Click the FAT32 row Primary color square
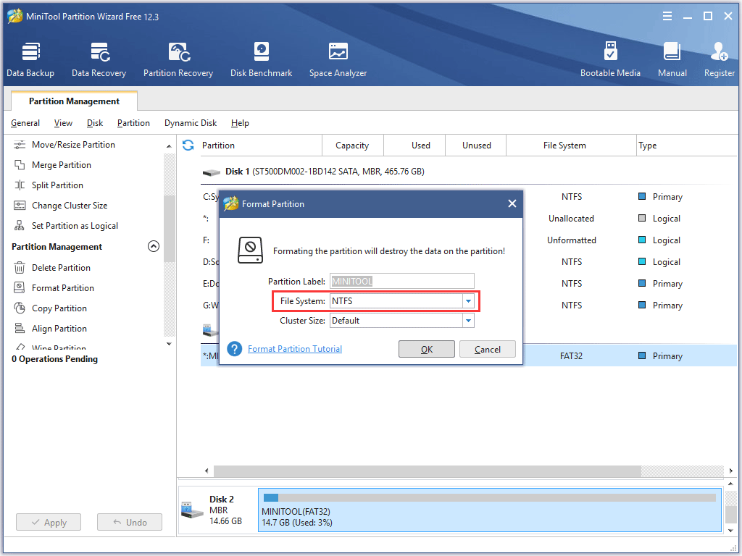This screenshot has height=556, width=742. click(x=642, y=355)
